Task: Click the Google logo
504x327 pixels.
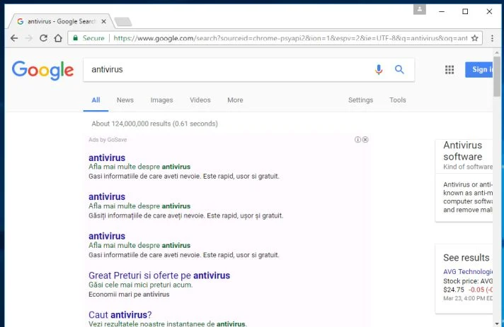Action: point(42,70)
